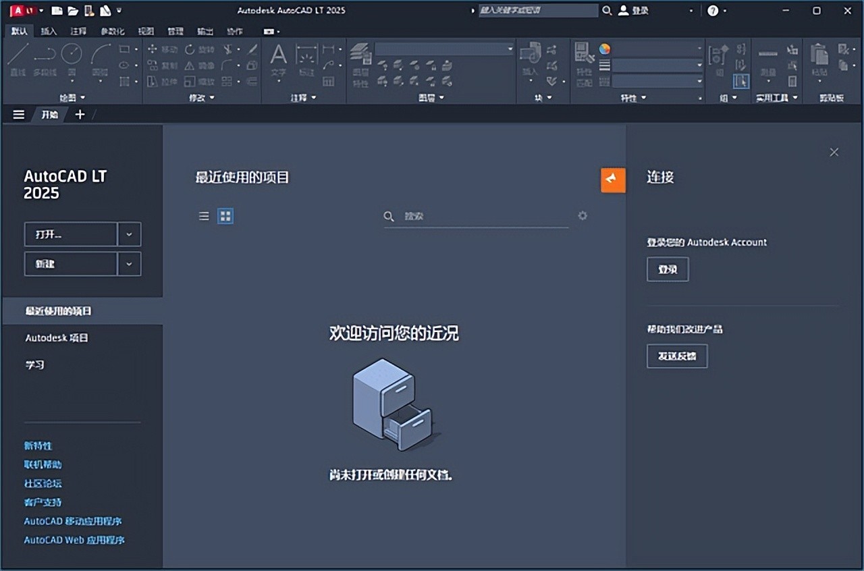Expand the dropdown arrow beside 新建 button
The width and height of the screenshot is (864, 571).
(129, 264)
